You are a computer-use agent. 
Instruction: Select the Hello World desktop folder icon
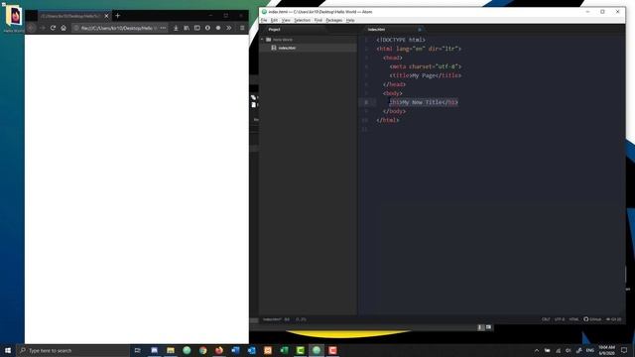(14, 19)
